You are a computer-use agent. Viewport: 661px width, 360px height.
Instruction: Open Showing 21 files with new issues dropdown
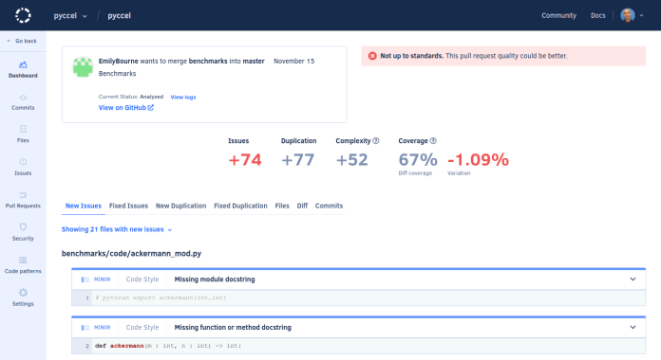[x=117, y=229]
